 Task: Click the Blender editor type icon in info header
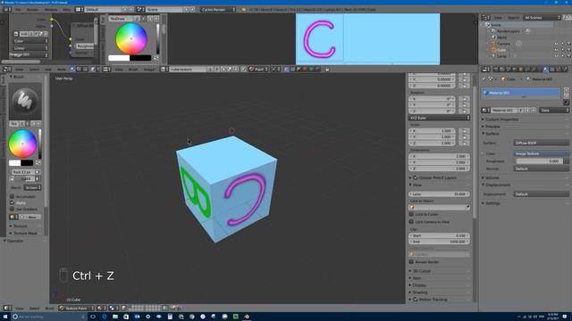pyautogui.click(x=7, y=10)
